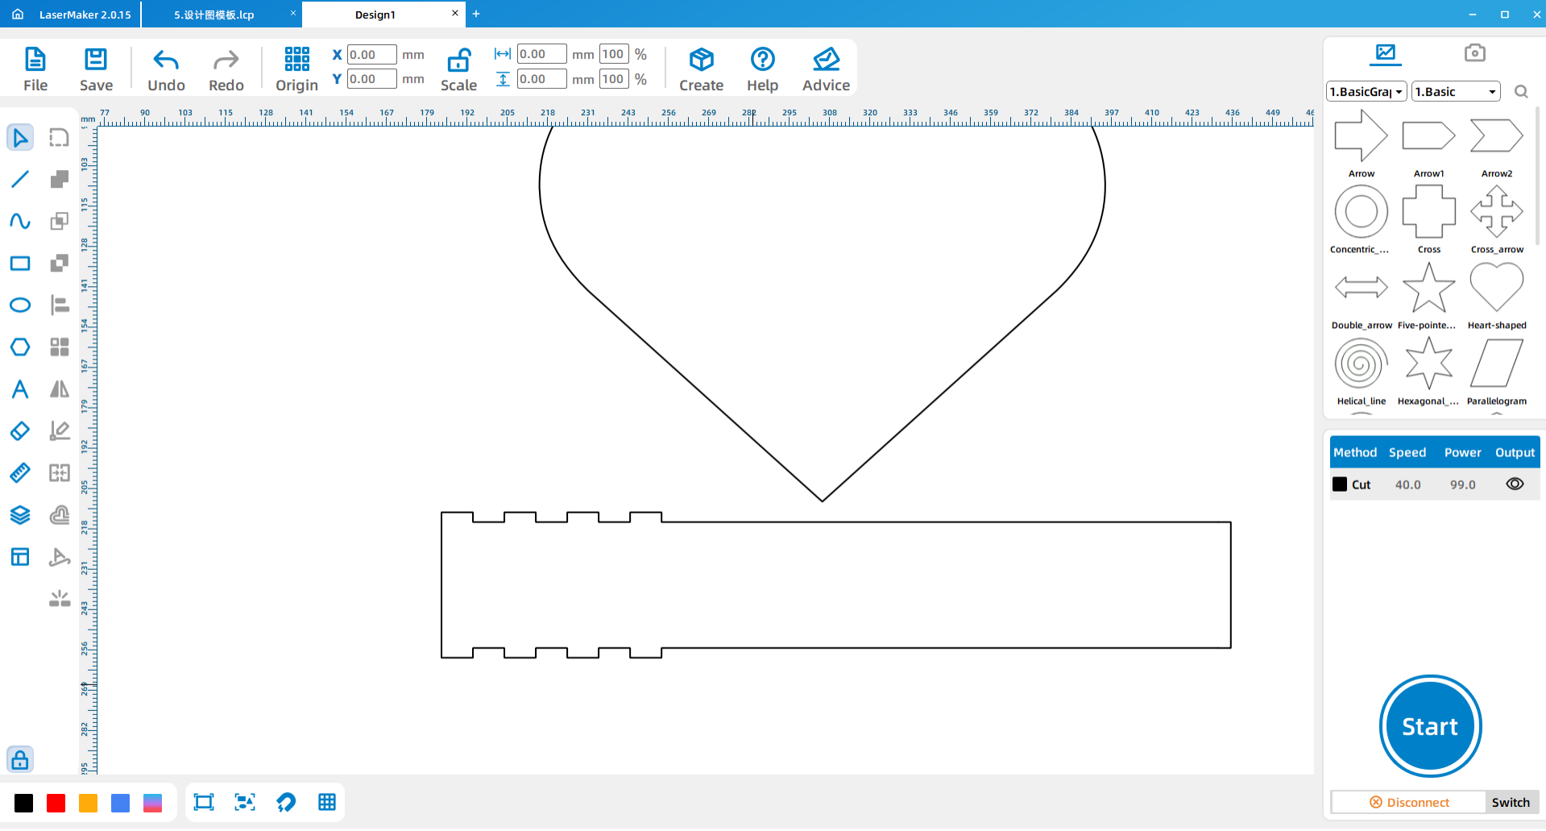Toggle visibility of the Cut layer
Screen dimensions: 1546x831
point(1515,484)
